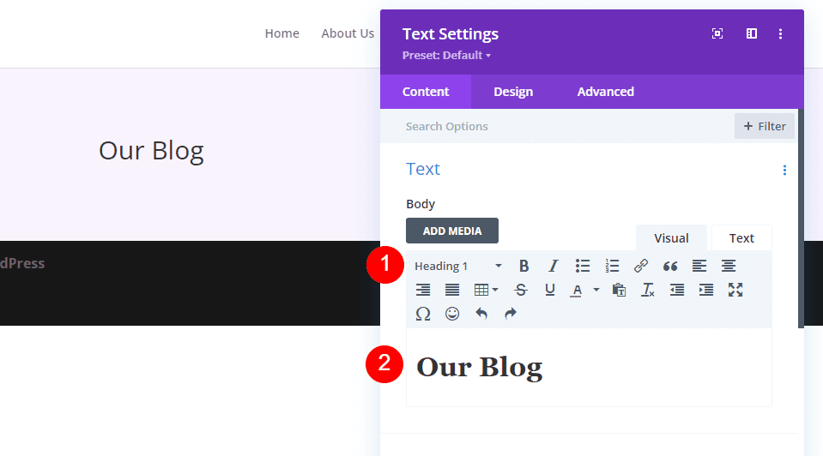
Task: Switch to the Text editor tab
Action: 741,238
